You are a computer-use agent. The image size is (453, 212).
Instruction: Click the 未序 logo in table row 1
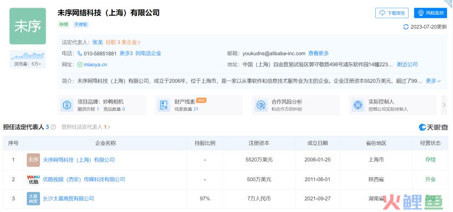[33, 160]
